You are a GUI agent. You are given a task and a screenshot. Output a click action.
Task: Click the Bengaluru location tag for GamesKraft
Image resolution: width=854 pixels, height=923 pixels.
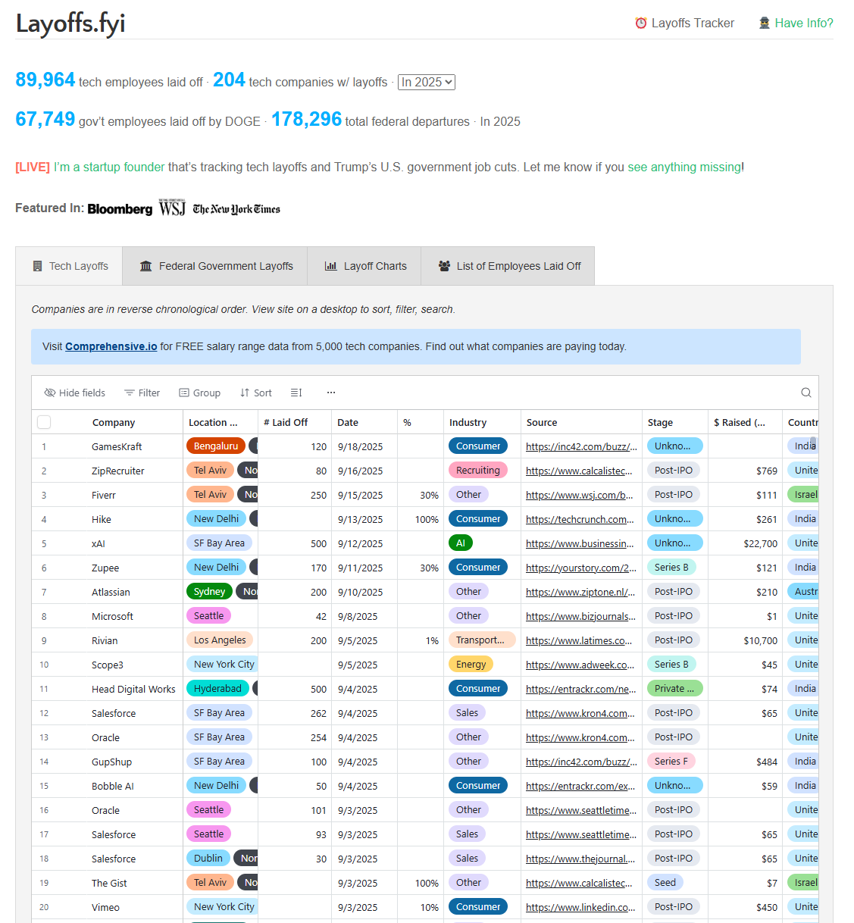coord(216,446)
